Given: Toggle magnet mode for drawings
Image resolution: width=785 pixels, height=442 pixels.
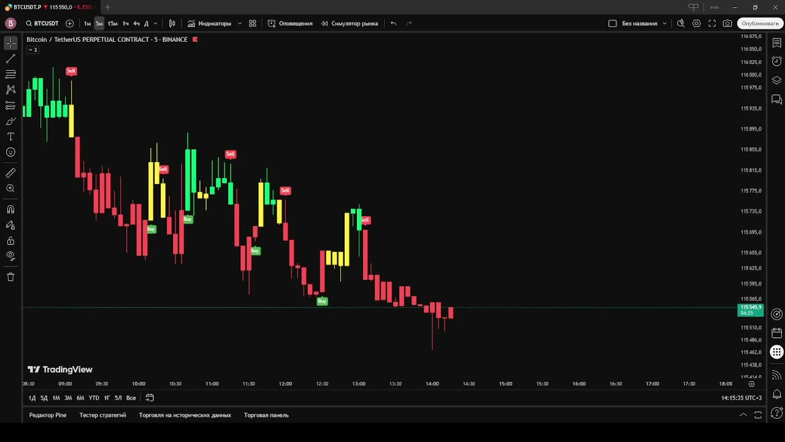Looking at the screenshot, I should [10, 209].
